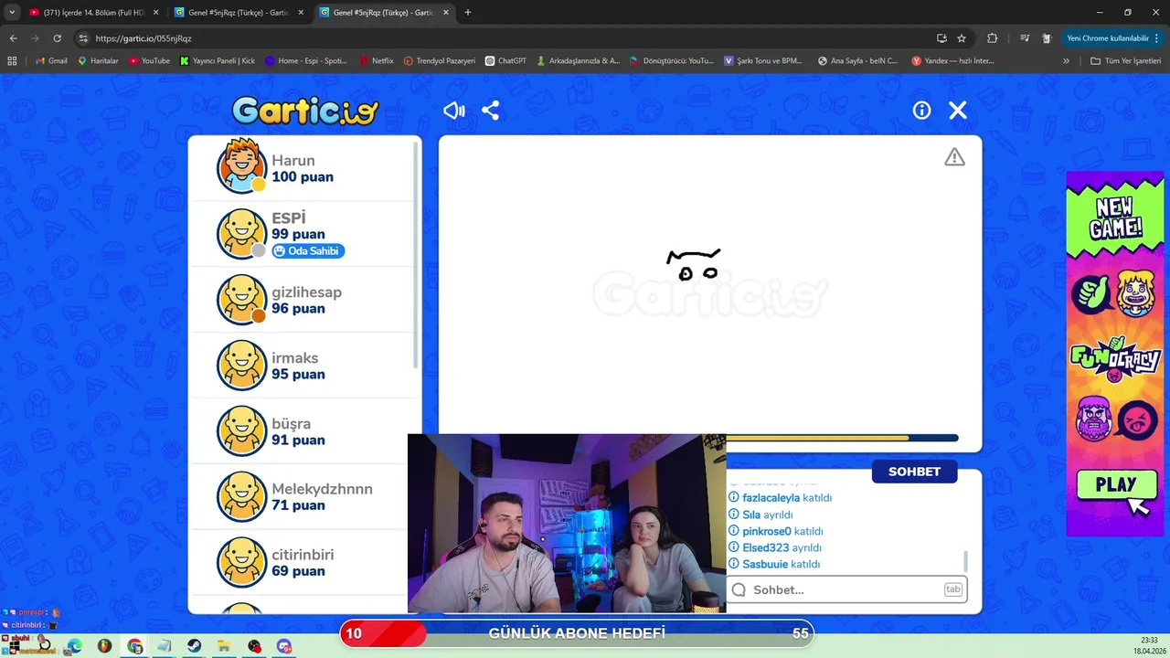
Task: Click büşra's player avatar
Action: coord(241,431)
